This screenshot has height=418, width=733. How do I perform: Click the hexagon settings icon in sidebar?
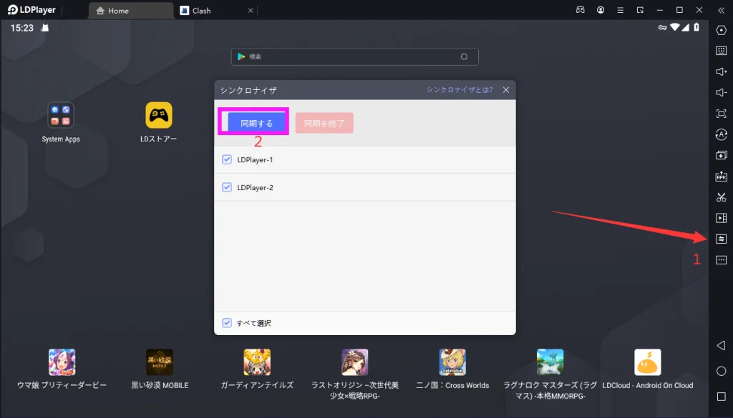(x=722, y=30)
